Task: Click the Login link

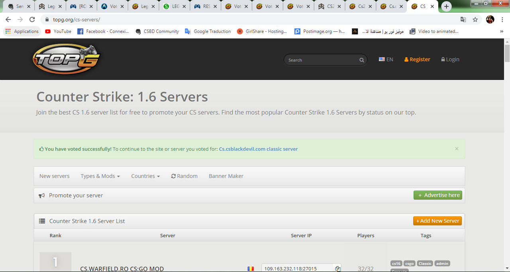Action: click(450, 59)
